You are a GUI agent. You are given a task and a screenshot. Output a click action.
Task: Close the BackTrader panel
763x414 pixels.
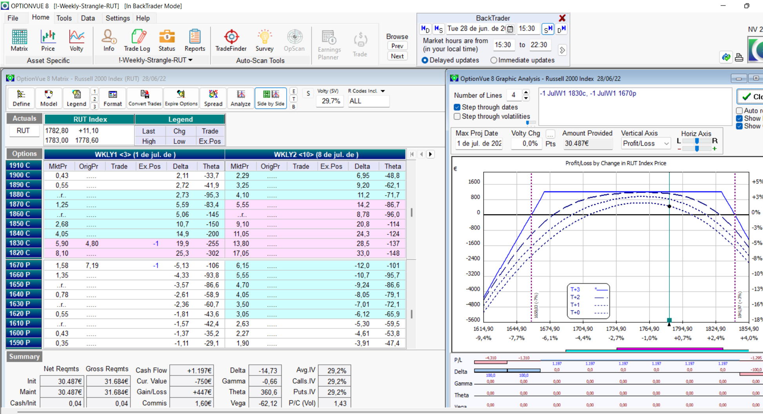562,18
